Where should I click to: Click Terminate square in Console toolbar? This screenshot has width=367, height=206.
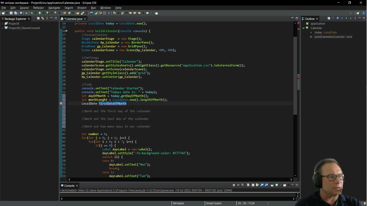(234, 185)
